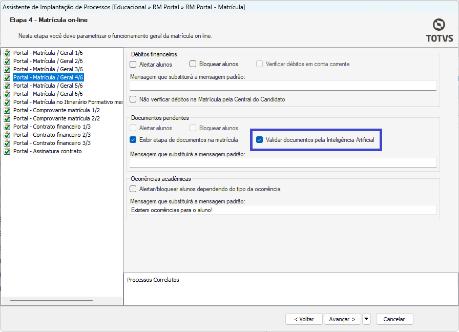Click Débitos financeiros message input field
This screenshot has width=459, height=332.
283,86
